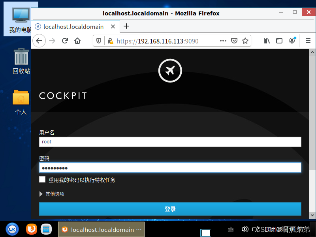This screenshot has height=237, width=316.
Task: Click the 用户名 username field
Action: tap(170, 142)
